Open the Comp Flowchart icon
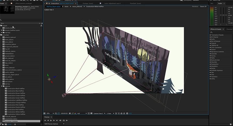This screenshot has width=233, height=126. point(124,113)
